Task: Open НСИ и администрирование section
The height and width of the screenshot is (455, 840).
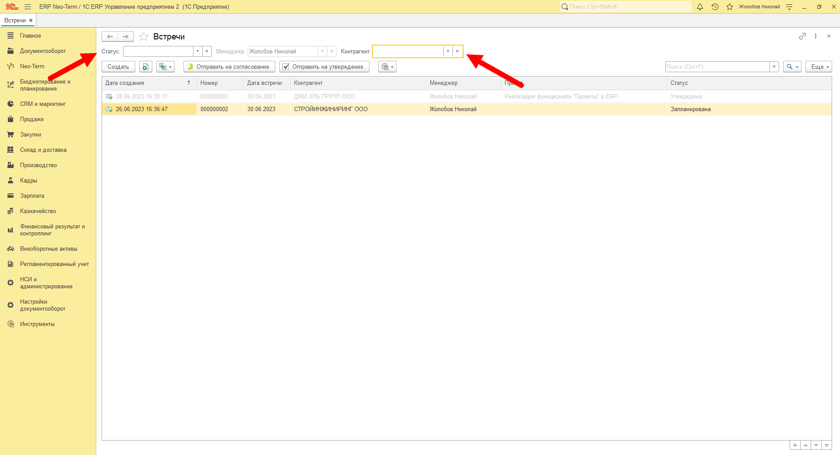Action: (x=46, y=283)
